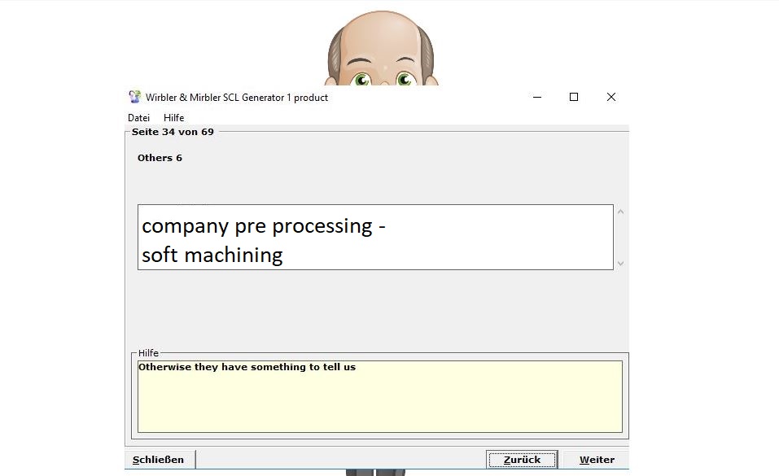Click the 'Others 6' heading label
779x476 pixels.
160,158
